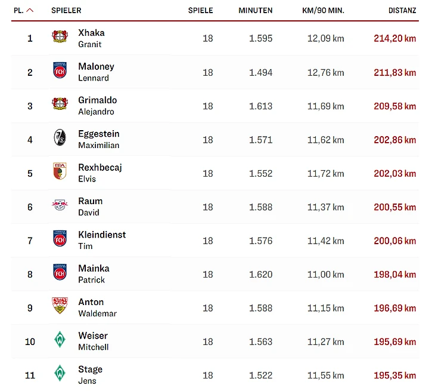Click Heidenheim logo beside Kleindienst

pyautogui.click(x=60, y=239)
